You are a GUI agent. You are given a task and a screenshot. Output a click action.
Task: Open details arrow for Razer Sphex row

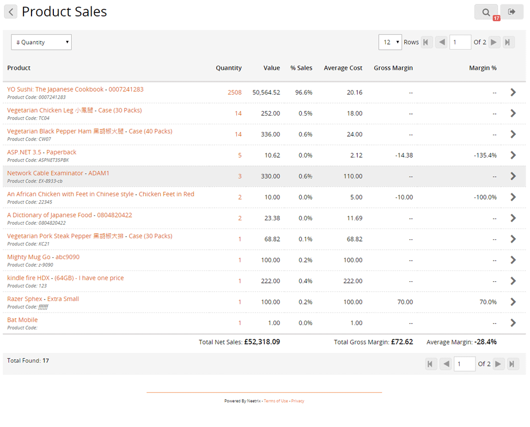click(x=513, y=302)
